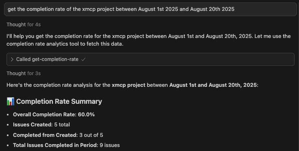
Task: Click the 'I'll help you get' paragraph
Action: click(149, 40)
